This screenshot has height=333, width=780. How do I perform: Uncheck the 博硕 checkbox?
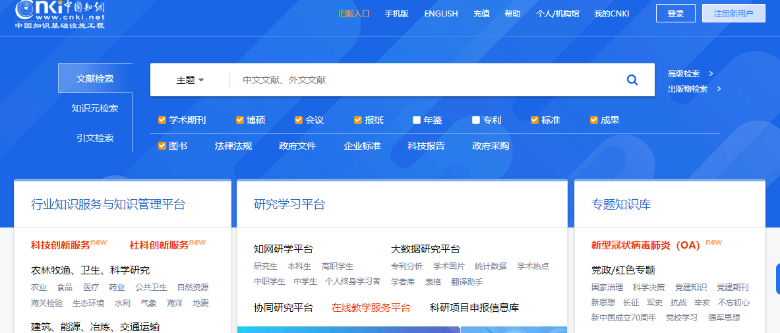click(x=240, y=120)
